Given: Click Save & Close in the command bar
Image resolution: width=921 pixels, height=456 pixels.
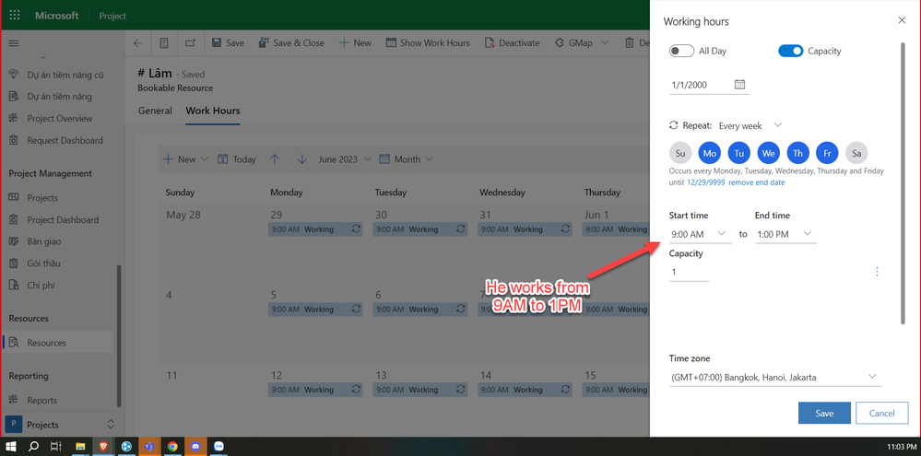Looking at the screenshot, I should point(290,43).
